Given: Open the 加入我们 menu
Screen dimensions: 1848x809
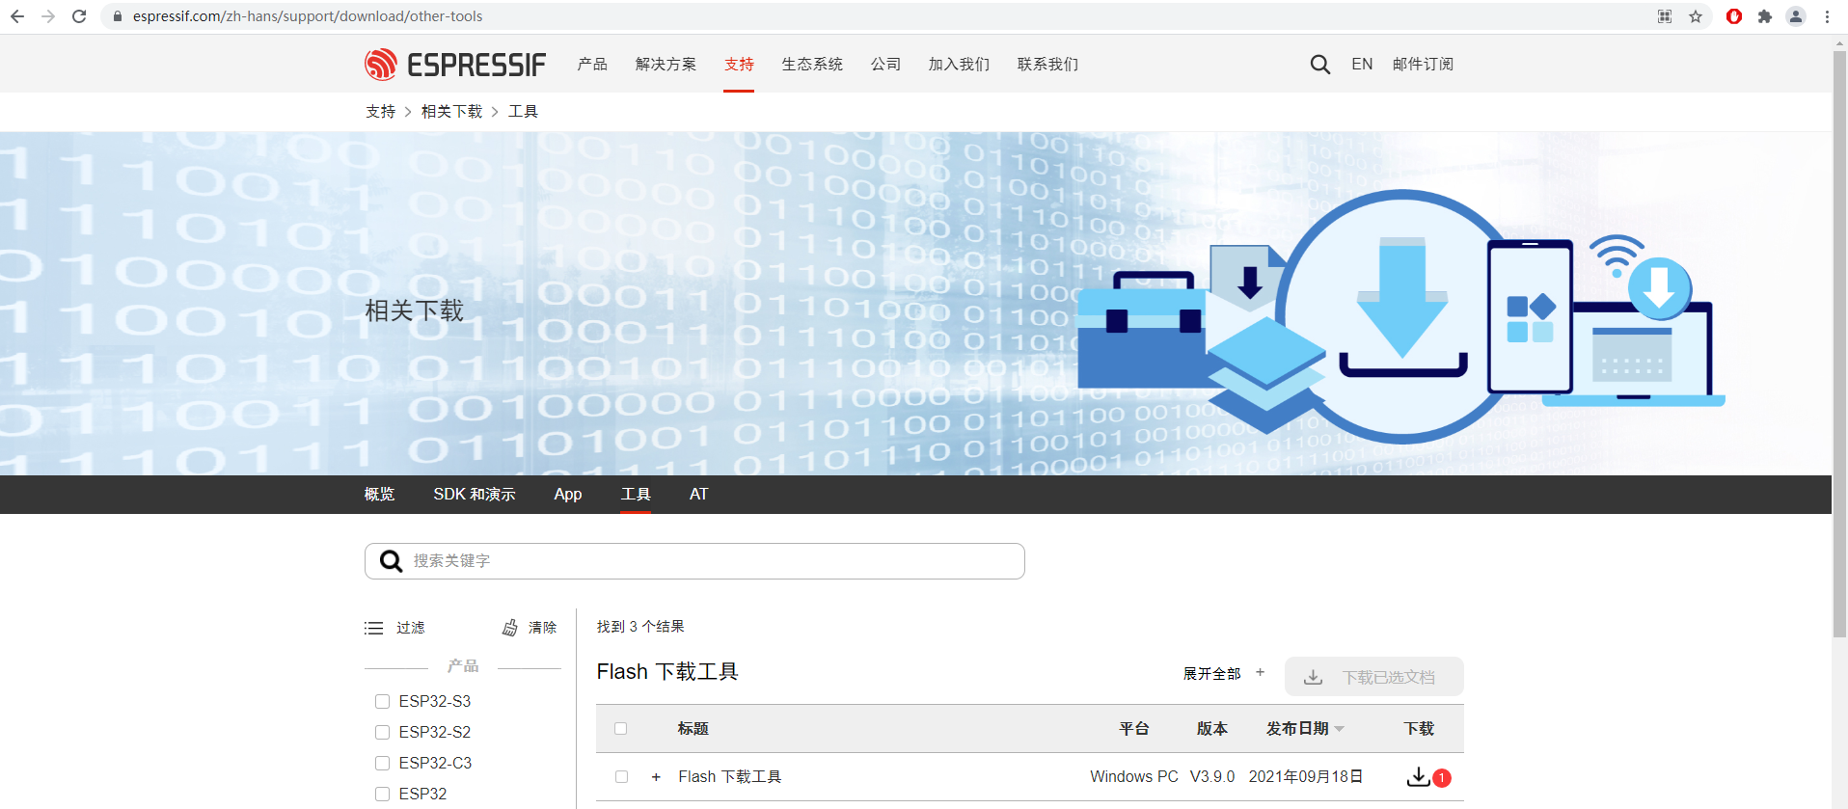Looking at the screenshot, I should 959,65.
